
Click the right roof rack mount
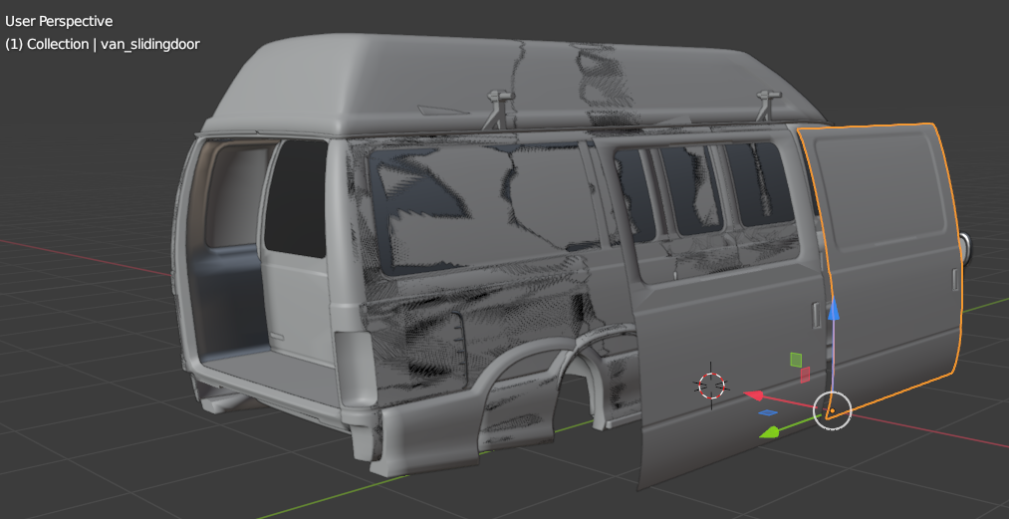(768, 103)
